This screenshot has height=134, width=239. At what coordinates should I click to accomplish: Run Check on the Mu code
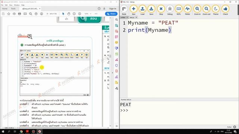pyautogui.click(x=225, y=10)
